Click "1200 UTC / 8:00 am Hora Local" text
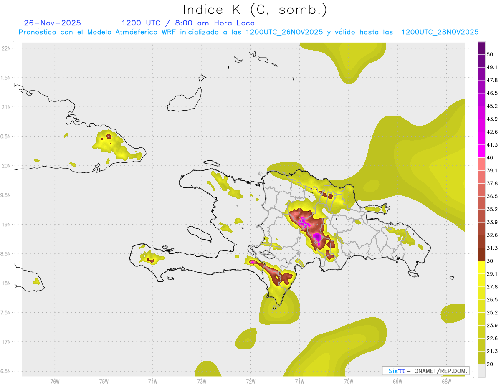 pos(189,23)
